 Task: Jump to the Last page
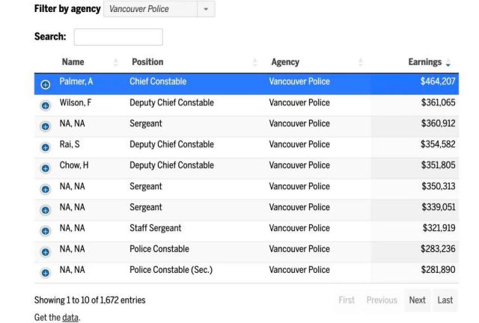coord(445,300)
